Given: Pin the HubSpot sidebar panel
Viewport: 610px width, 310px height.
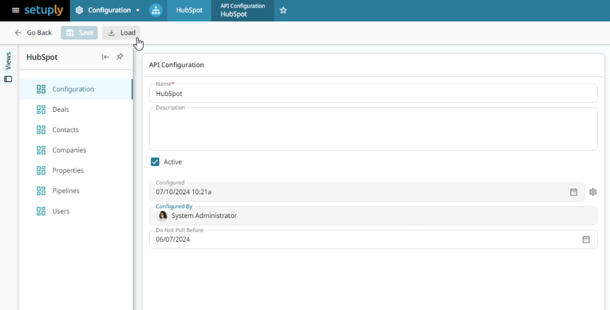Looking at the screenshot, I should tap(120, 57).
